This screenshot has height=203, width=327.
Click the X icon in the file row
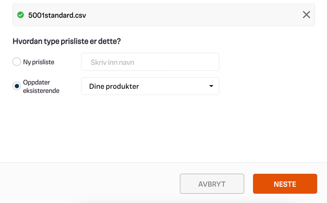click(x=307, y=15)
